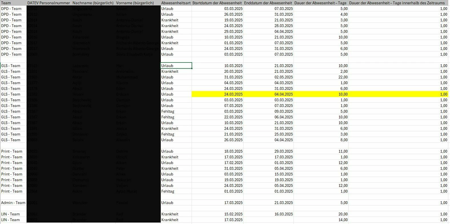Click start date 17.03.2025 in the Admin row
This screenshot has height=224, width=450.
233,203
